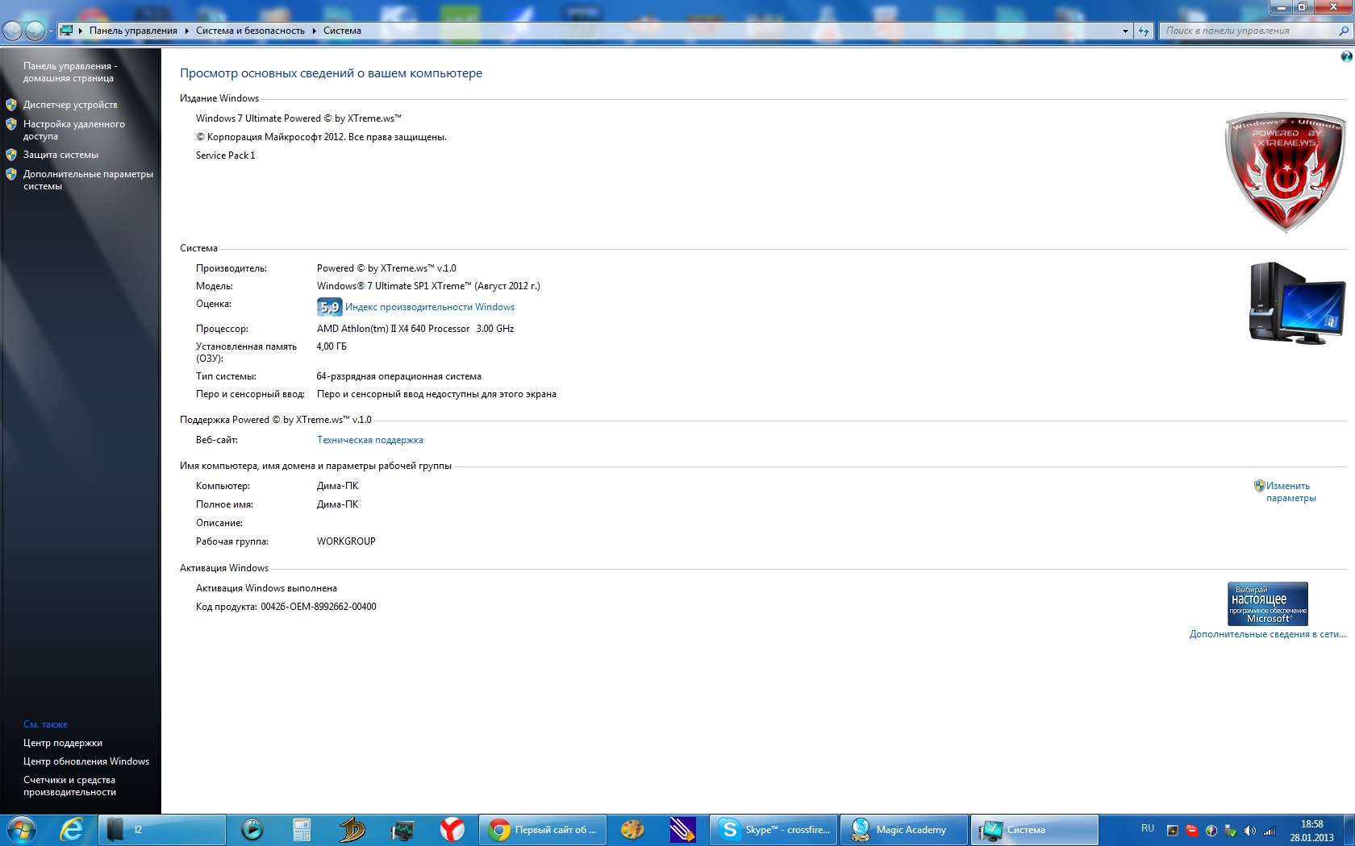Click 'Индекс производительности Windows' link
Viewport: 1355px width, 846px height.
[x=429, y=307]
